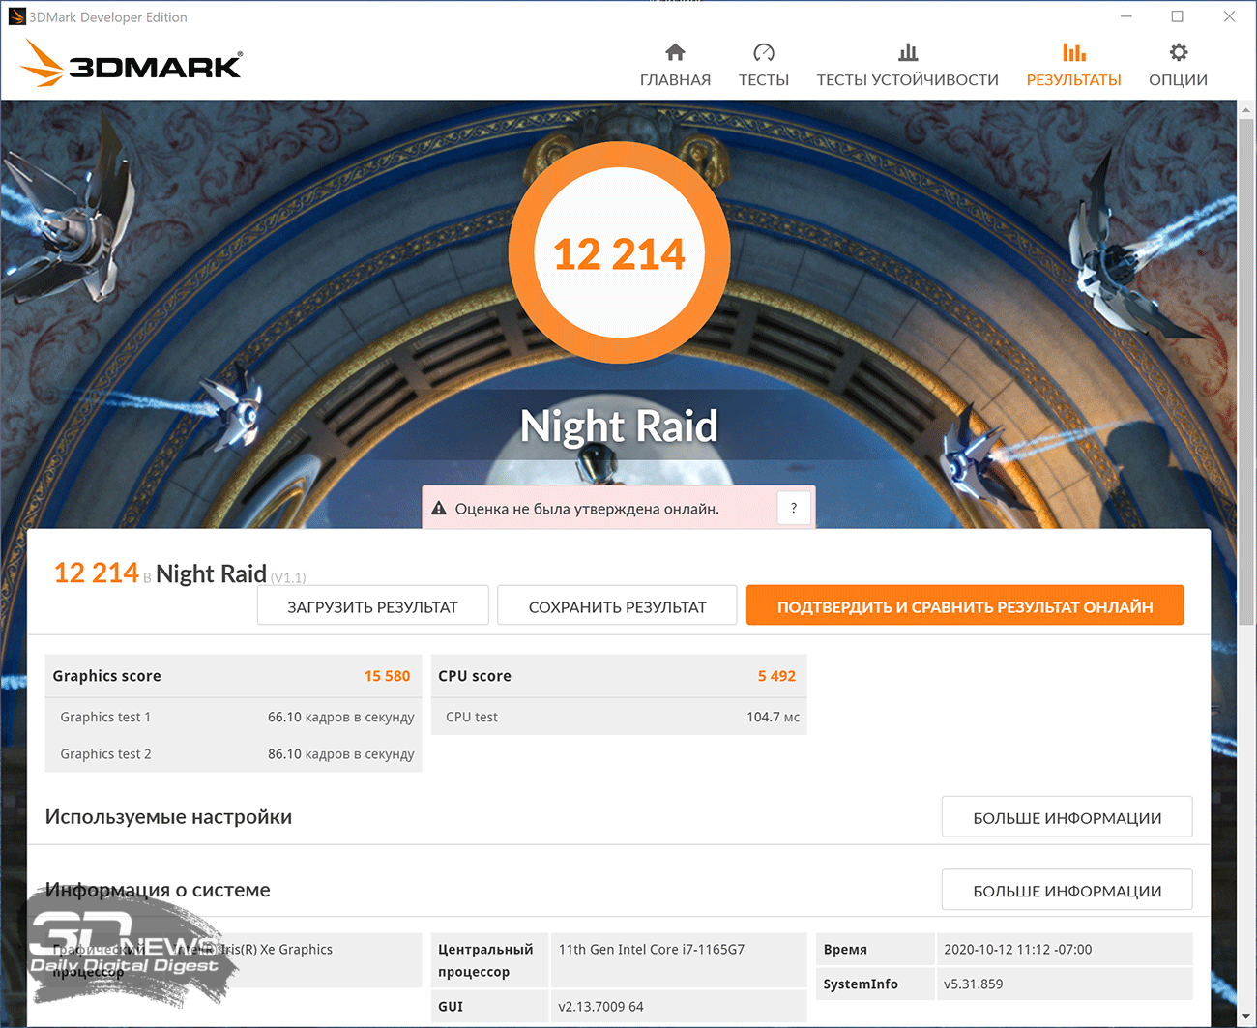
Task: Click the Graphics test 1 row
Action: (234, 717)
